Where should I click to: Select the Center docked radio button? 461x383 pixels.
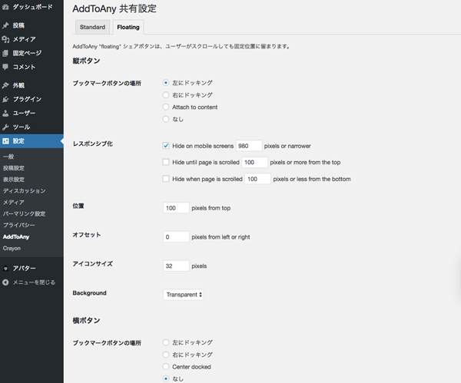click(x=166, y=367)
